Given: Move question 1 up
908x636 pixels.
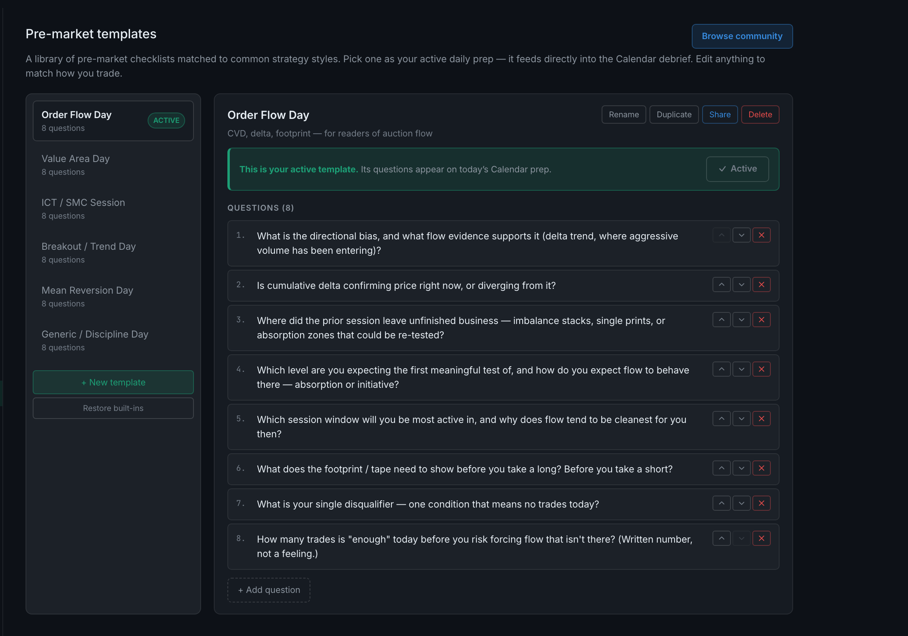Looking at the screenshot, I should [721, 235].
